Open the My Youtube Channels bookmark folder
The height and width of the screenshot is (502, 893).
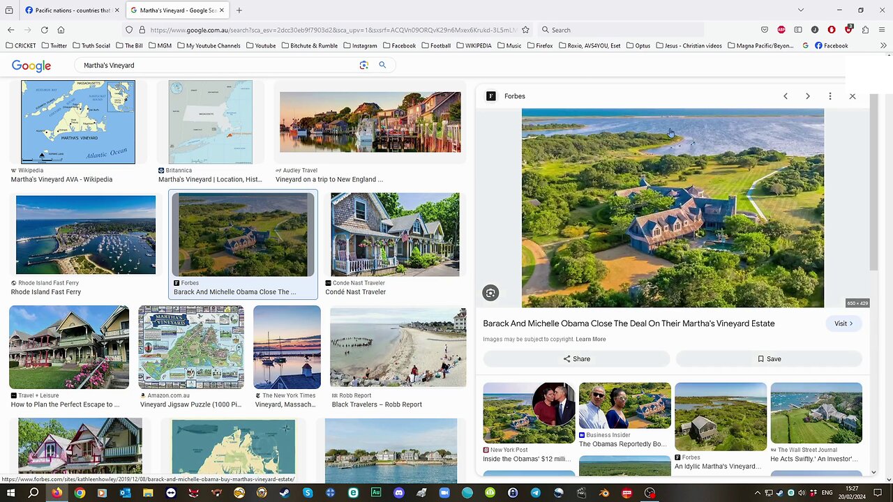[x=209, y=45]
